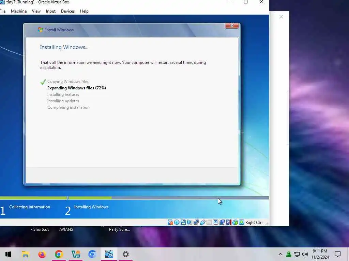Open the Help menu

click(84, 11)
